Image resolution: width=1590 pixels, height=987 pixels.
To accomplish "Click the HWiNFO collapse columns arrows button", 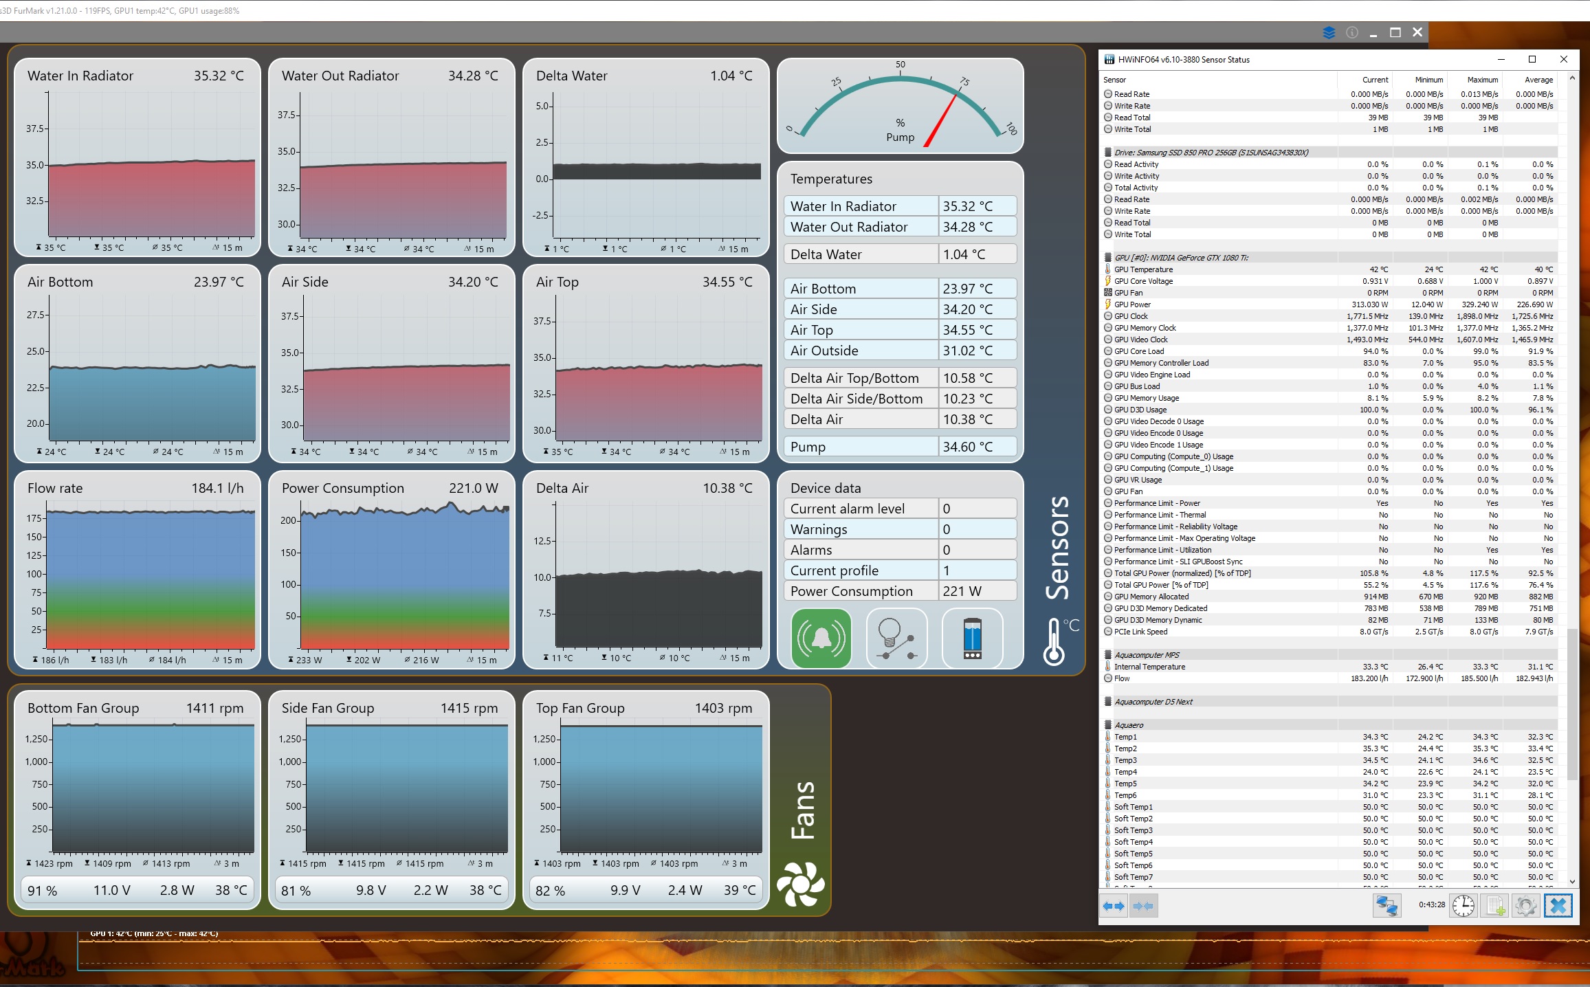I will pos(1144,906).
